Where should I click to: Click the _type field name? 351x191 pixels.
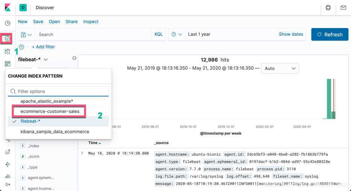tap(33, 167)
